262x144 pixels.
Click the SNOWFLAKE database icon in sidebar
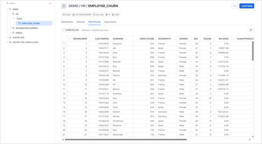coord(10,37)
